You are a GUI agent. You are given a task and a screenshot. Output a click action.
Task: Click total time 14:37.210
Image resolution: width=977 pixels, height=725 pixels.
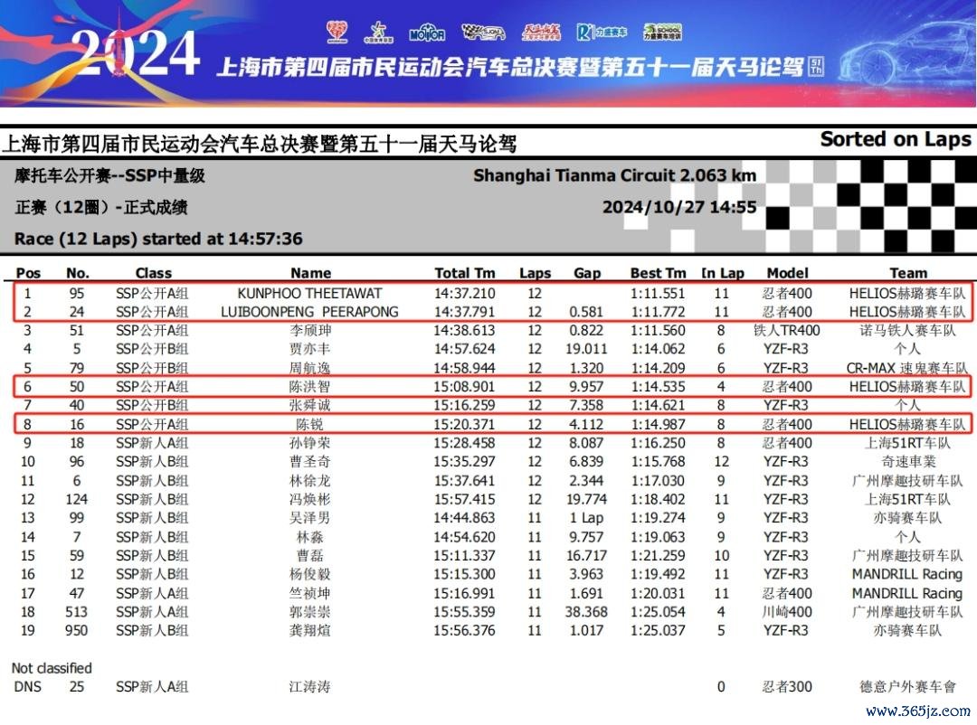(x=464, y=294)
